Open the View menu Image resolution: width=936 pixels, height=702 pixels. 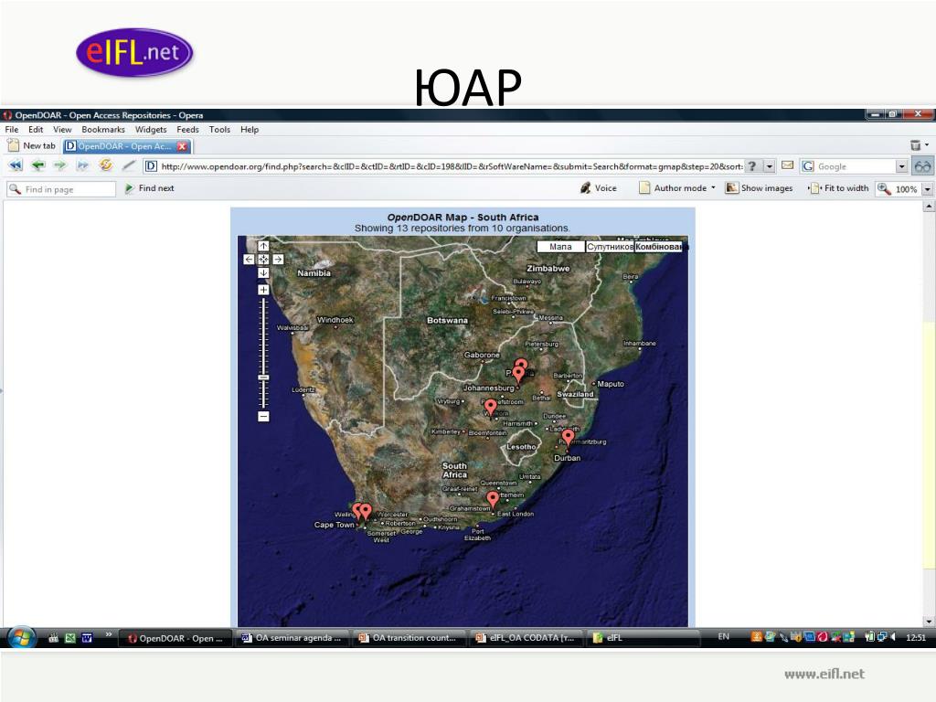point(62,130)
